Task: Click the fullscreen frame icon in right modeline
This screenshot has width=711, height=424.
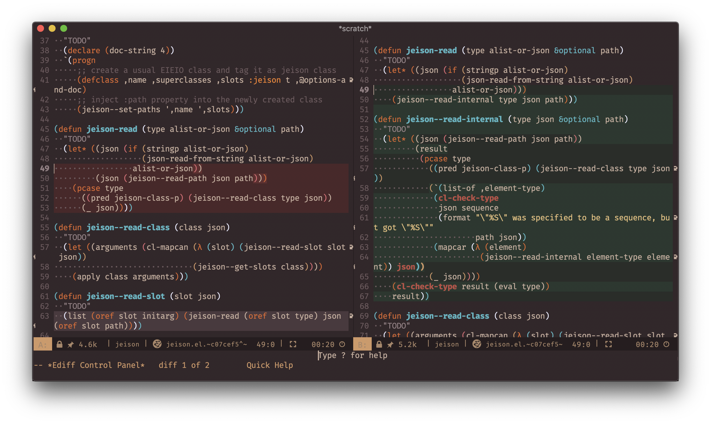Action: 609,344
